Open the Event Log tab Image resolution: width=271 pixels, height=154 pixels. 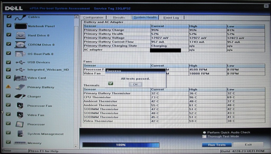171,18
